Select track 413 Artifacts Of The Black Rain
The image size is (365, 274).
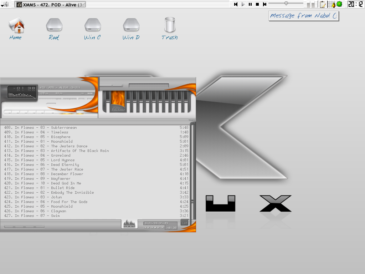96,151
